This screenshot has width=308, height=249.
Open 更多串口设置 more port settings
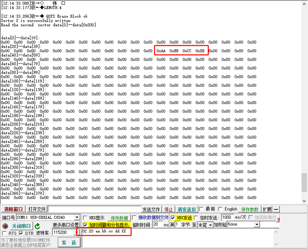[x=66, y=225]
